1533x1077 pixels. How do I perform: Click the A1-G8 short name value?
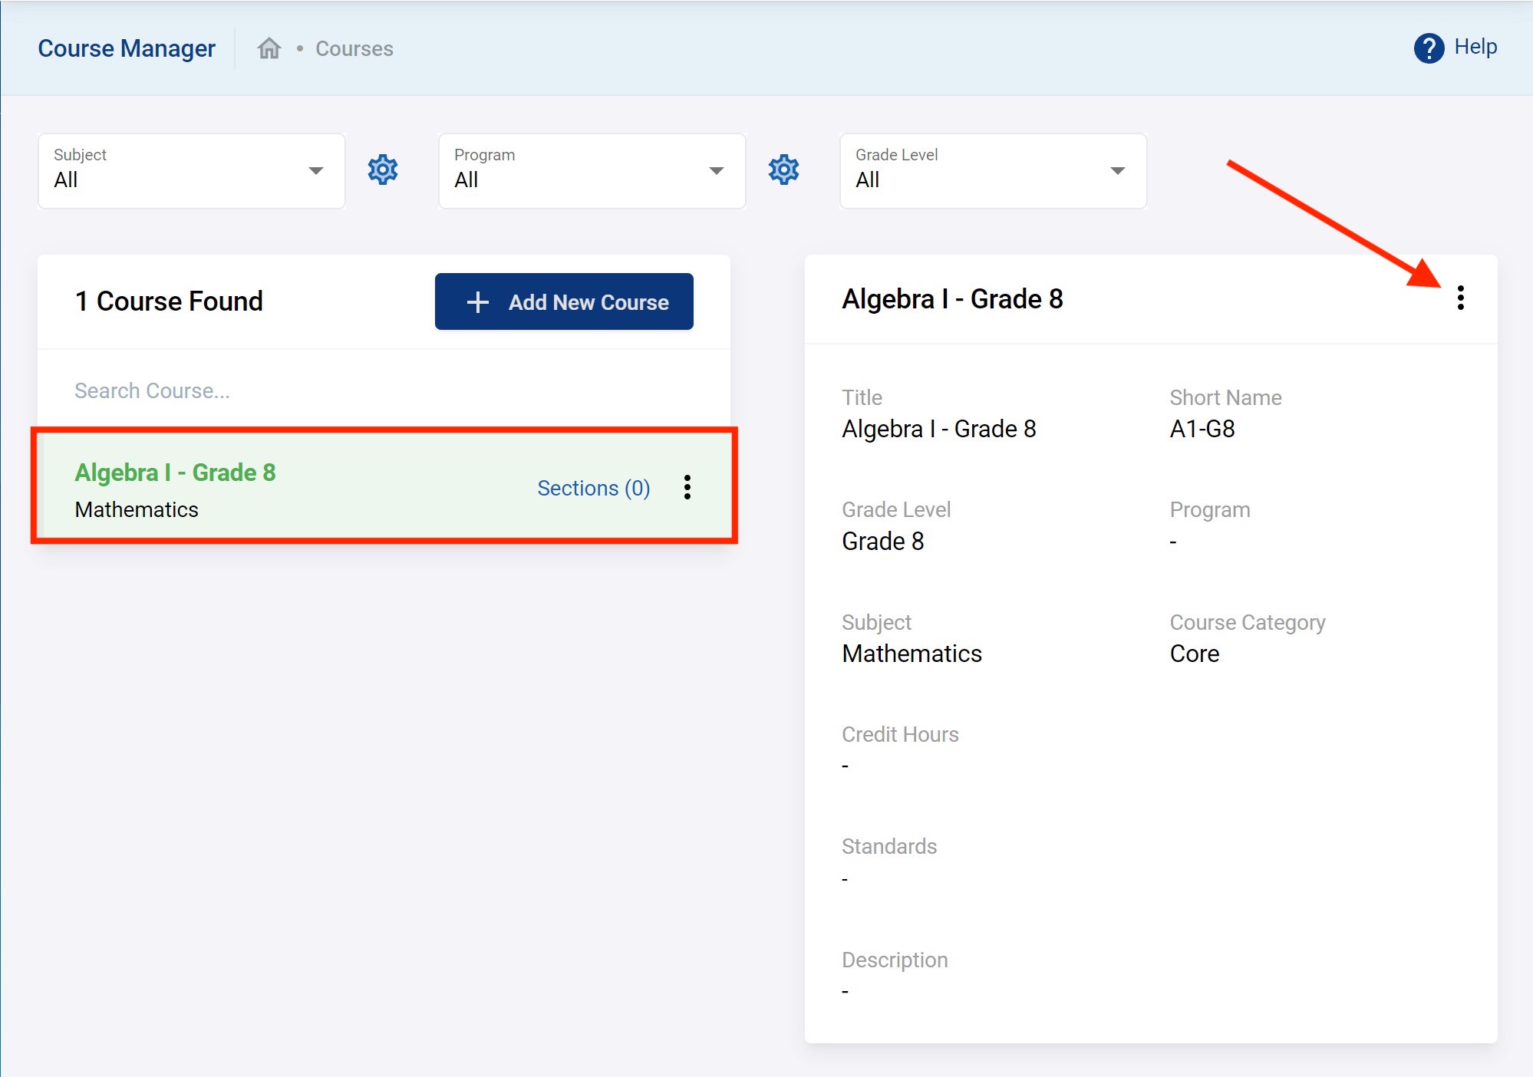pyautogui.click(x=1202, y=429)
